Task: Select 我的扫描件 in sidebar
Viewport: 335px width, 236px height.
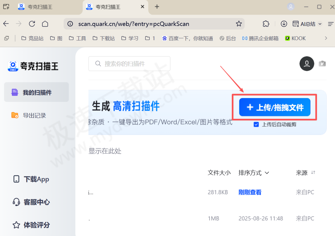Action: pos(36,92)
